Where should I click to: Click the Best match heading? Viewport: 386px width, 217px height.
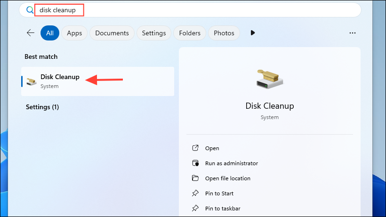41,56
